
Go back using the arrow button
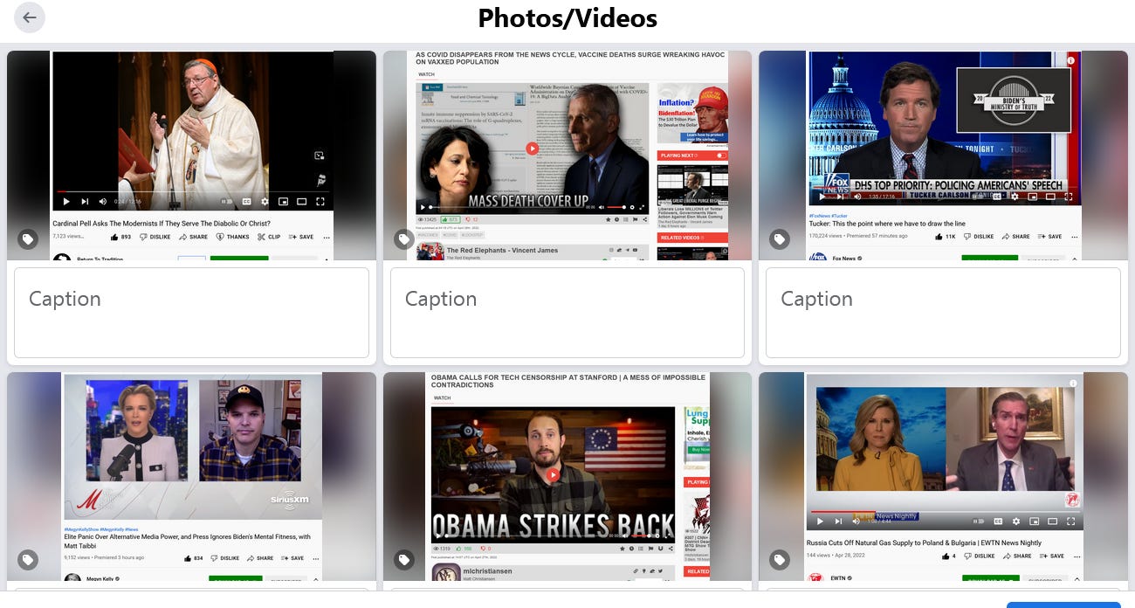pos(30,17)
